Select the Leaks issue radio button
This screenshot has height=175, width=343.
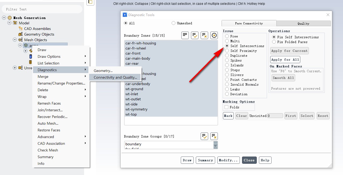227,89
